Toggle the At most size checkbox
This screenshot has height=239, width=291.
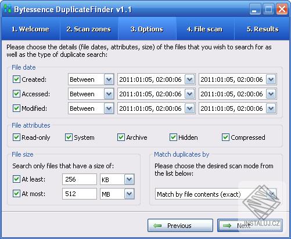point(16,194)
